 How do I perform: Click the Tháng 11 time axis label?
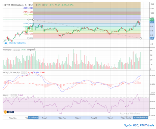point(110,118)
